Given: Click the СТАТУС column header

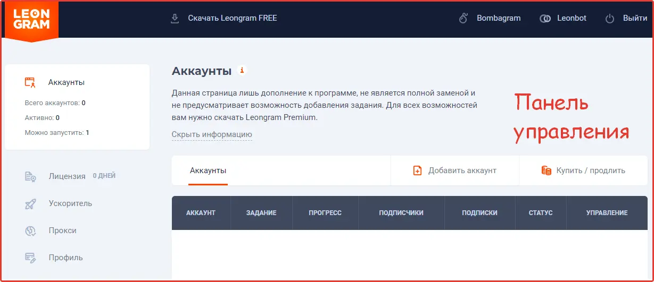Looking at the screenshot, I should 541,213.
